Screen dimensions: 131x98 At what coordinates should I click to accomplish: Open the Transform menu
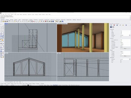29,14
